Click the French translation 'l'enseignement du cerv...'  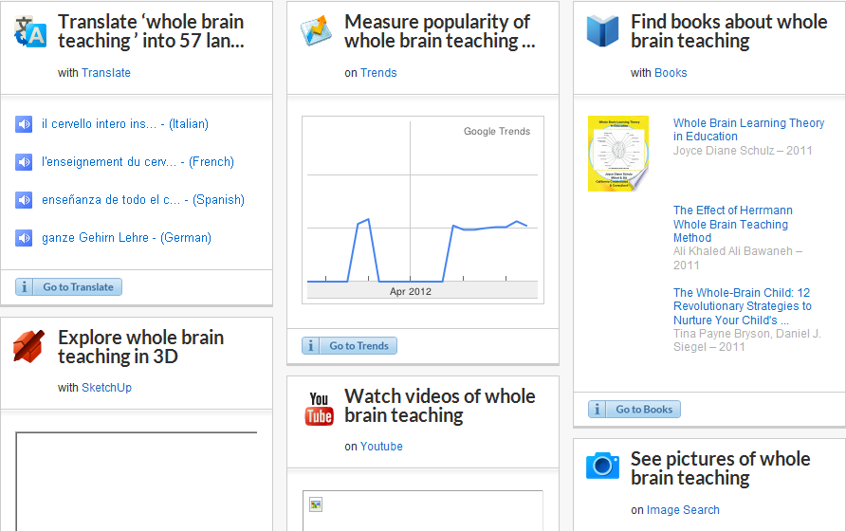138,161
